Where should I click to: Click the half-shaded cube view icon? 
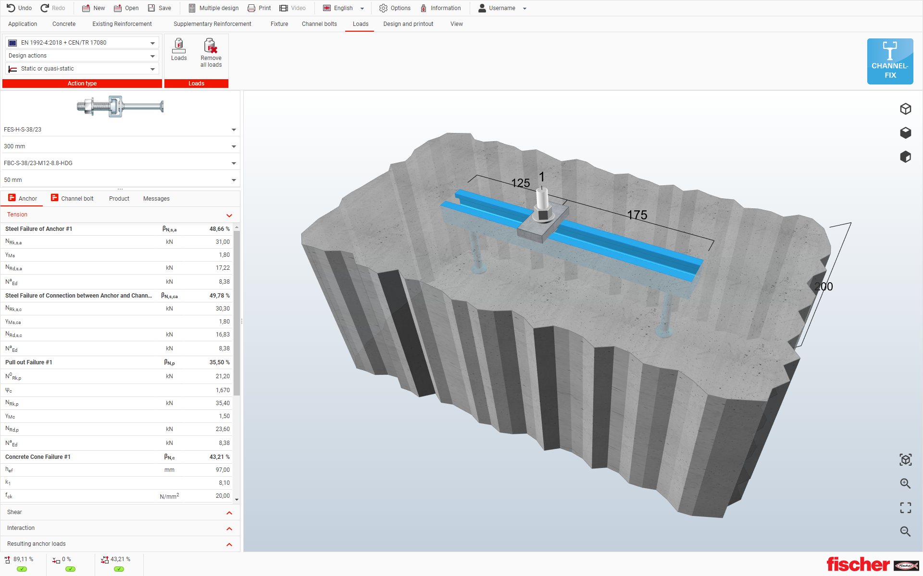[x=905, y=157]
